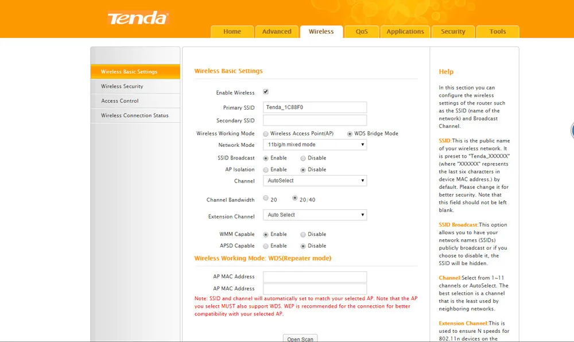The width and height of the screenshot is (574, 342).
Task: Open the Channel AutoSelect dropdown
Action: (315, 181)
